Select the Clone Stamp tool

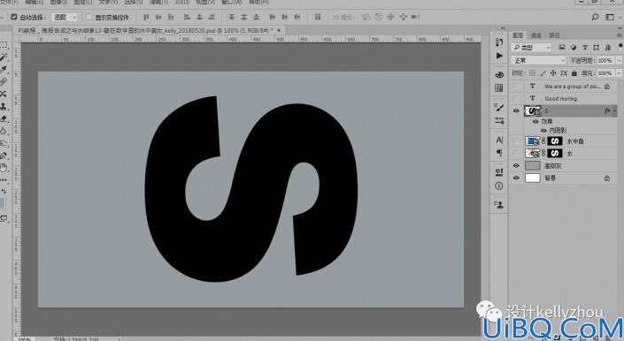[x=4, y=106]
